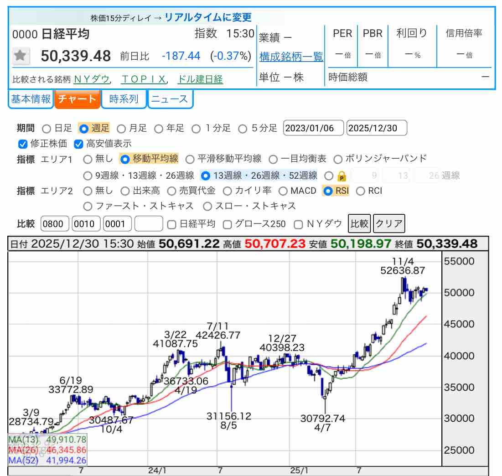Switch to the 時系列 tab

click(x=124, y=99)
